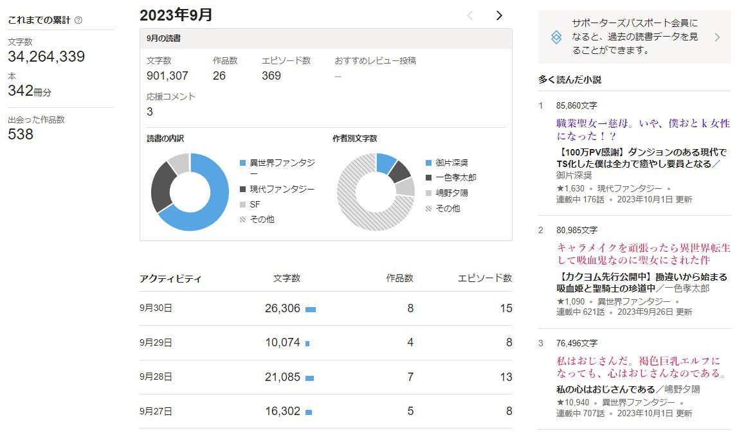This screenshot has width=737, height=433.
Task: Open the 勘違いから始まる吸血姫と聖騎士の珍道中 novel link
Action: tap(641, 283)
